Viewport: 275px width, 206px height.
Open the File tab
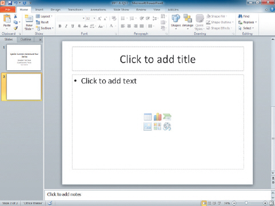click(x=8, y=10)
